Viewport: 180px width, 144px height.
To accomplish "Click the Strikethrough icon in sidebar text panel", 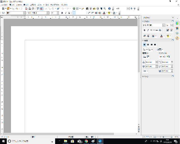I will coord(156,30).
